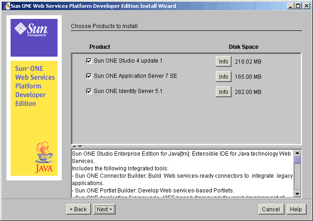313x221 pixels.
Task: Uncheck the Sun ONE Studio 4 update 1 checkbox
Action: tap(89, 61)
